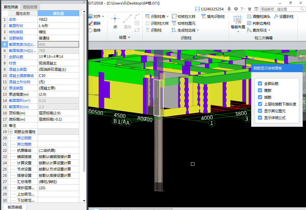306x210 pixels.
Task: Click the 截面编辑 button
Action: click(x=15, y=207)
